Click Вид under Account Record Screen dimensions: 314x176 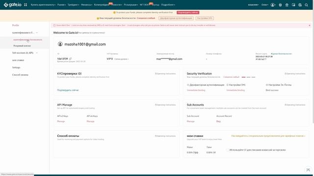(x=218, y=121)
